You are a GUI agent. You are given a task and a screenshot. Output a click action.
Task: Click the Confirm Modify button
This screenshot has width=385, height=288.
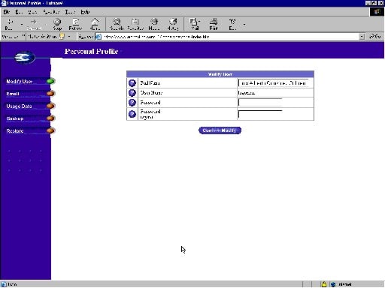(220, 130)
